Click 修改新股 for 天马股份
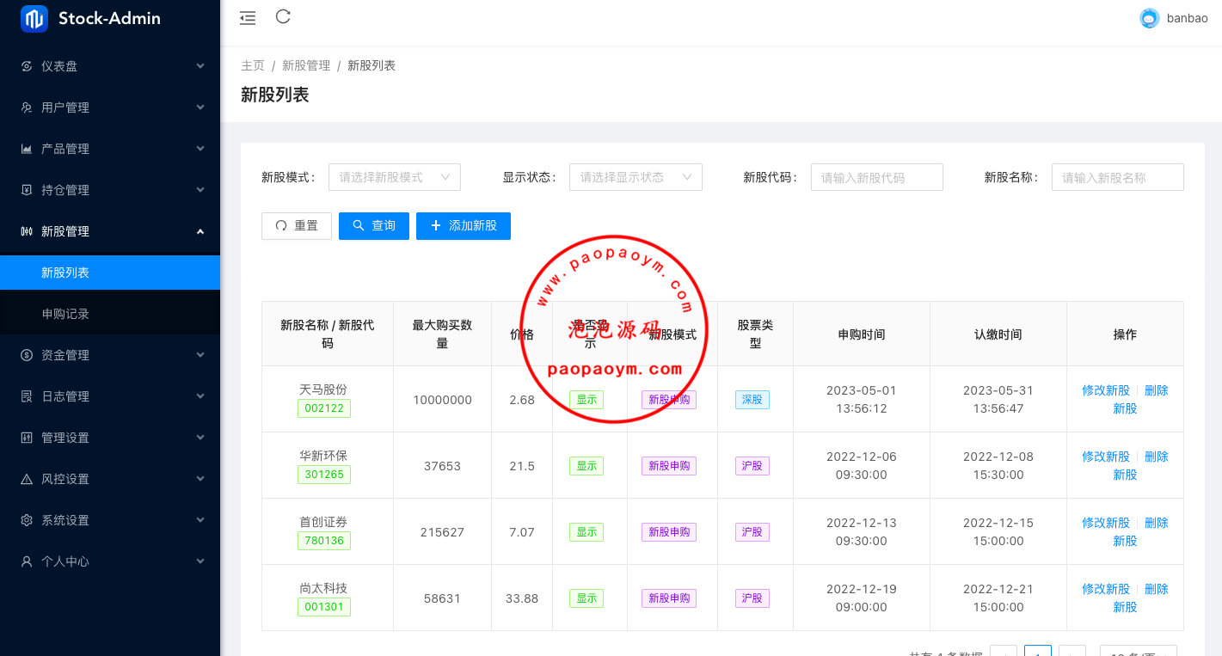Image resolution: width=1222 pixels, height=656 pixels. pos(1105,390)
